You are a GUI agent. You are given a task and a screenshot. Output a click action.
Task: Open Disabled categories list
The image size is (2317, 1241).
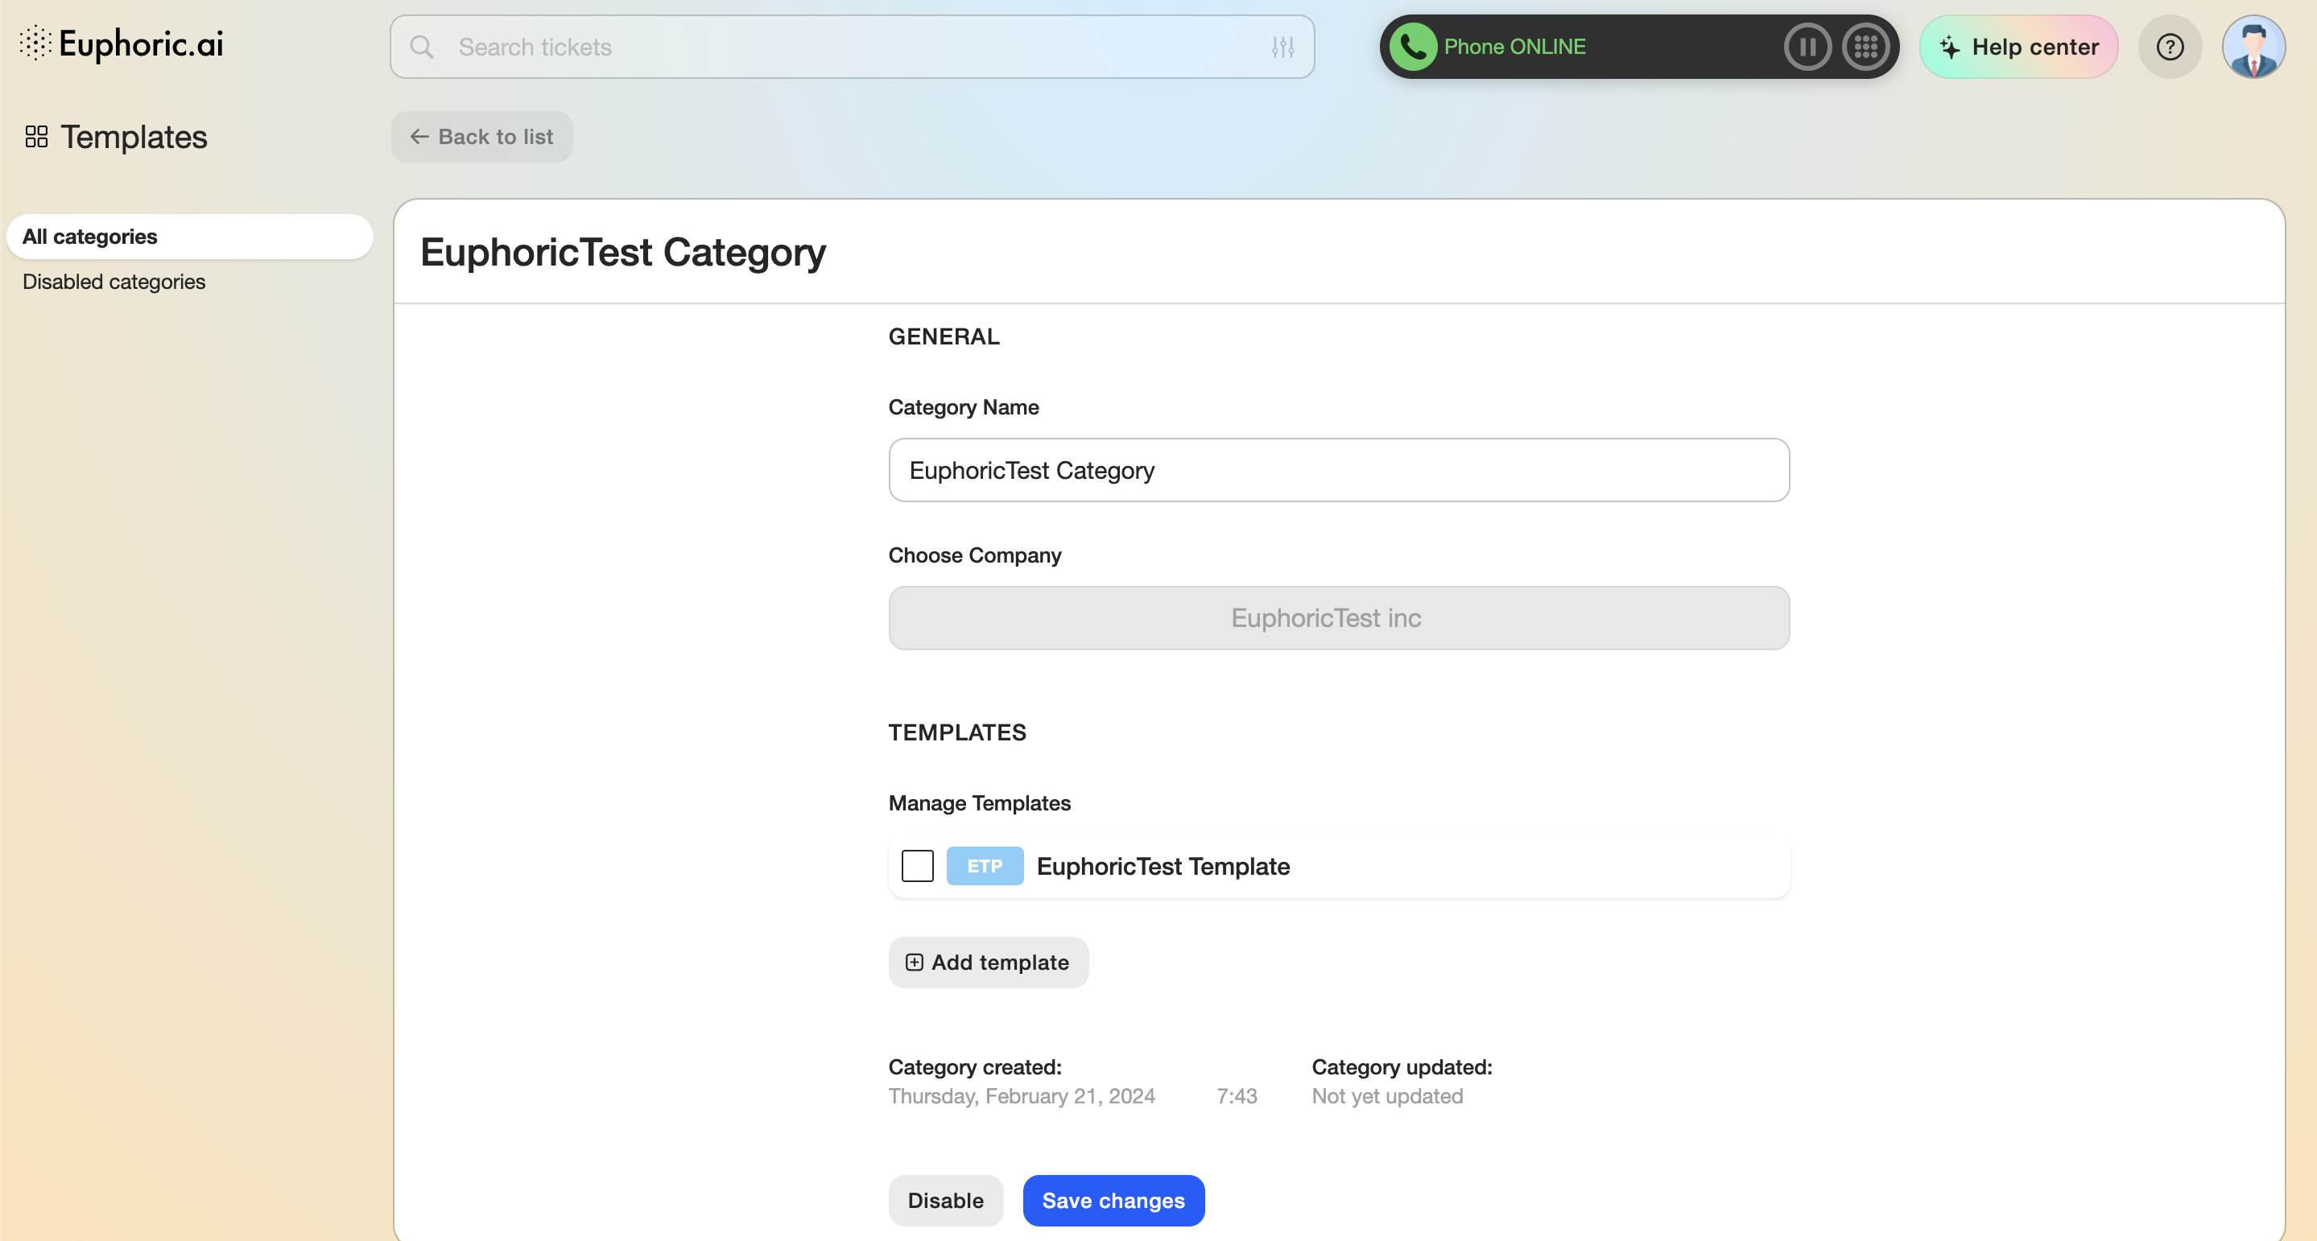tap(114, 282)
